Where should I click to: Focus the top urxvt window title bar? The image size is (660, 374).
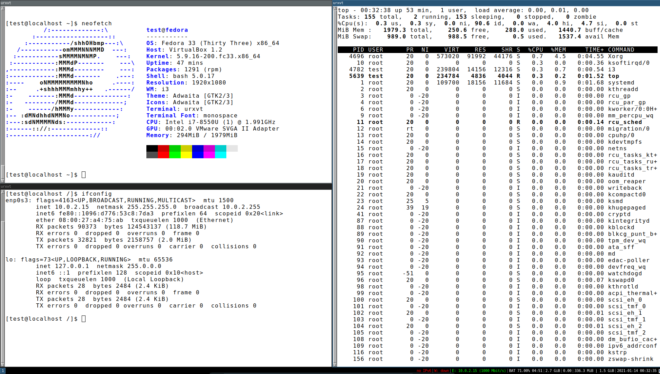pos(496,3)
